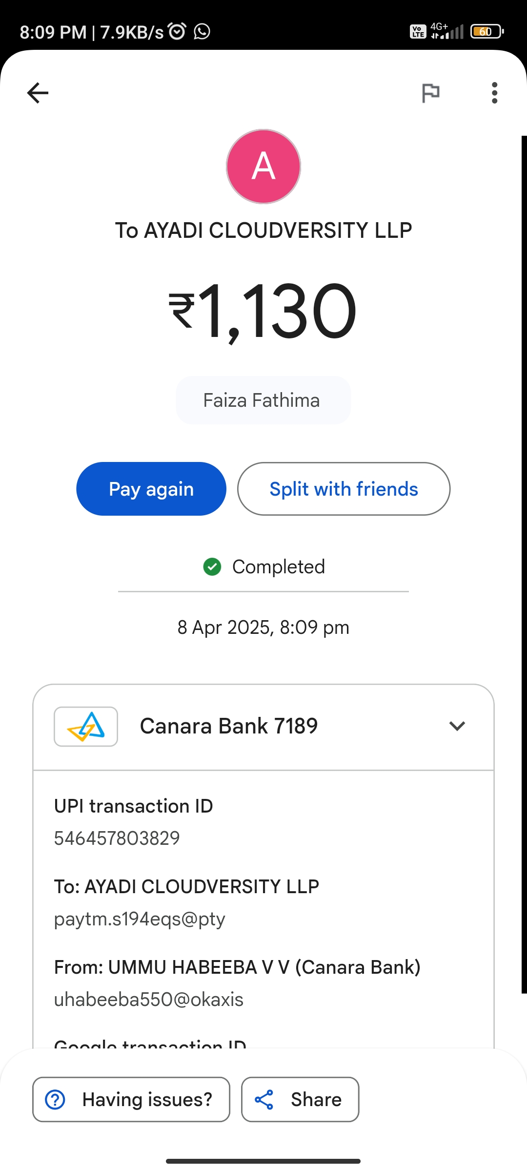Expand the Canara Bank 7189 chevron

pos(457,726)
